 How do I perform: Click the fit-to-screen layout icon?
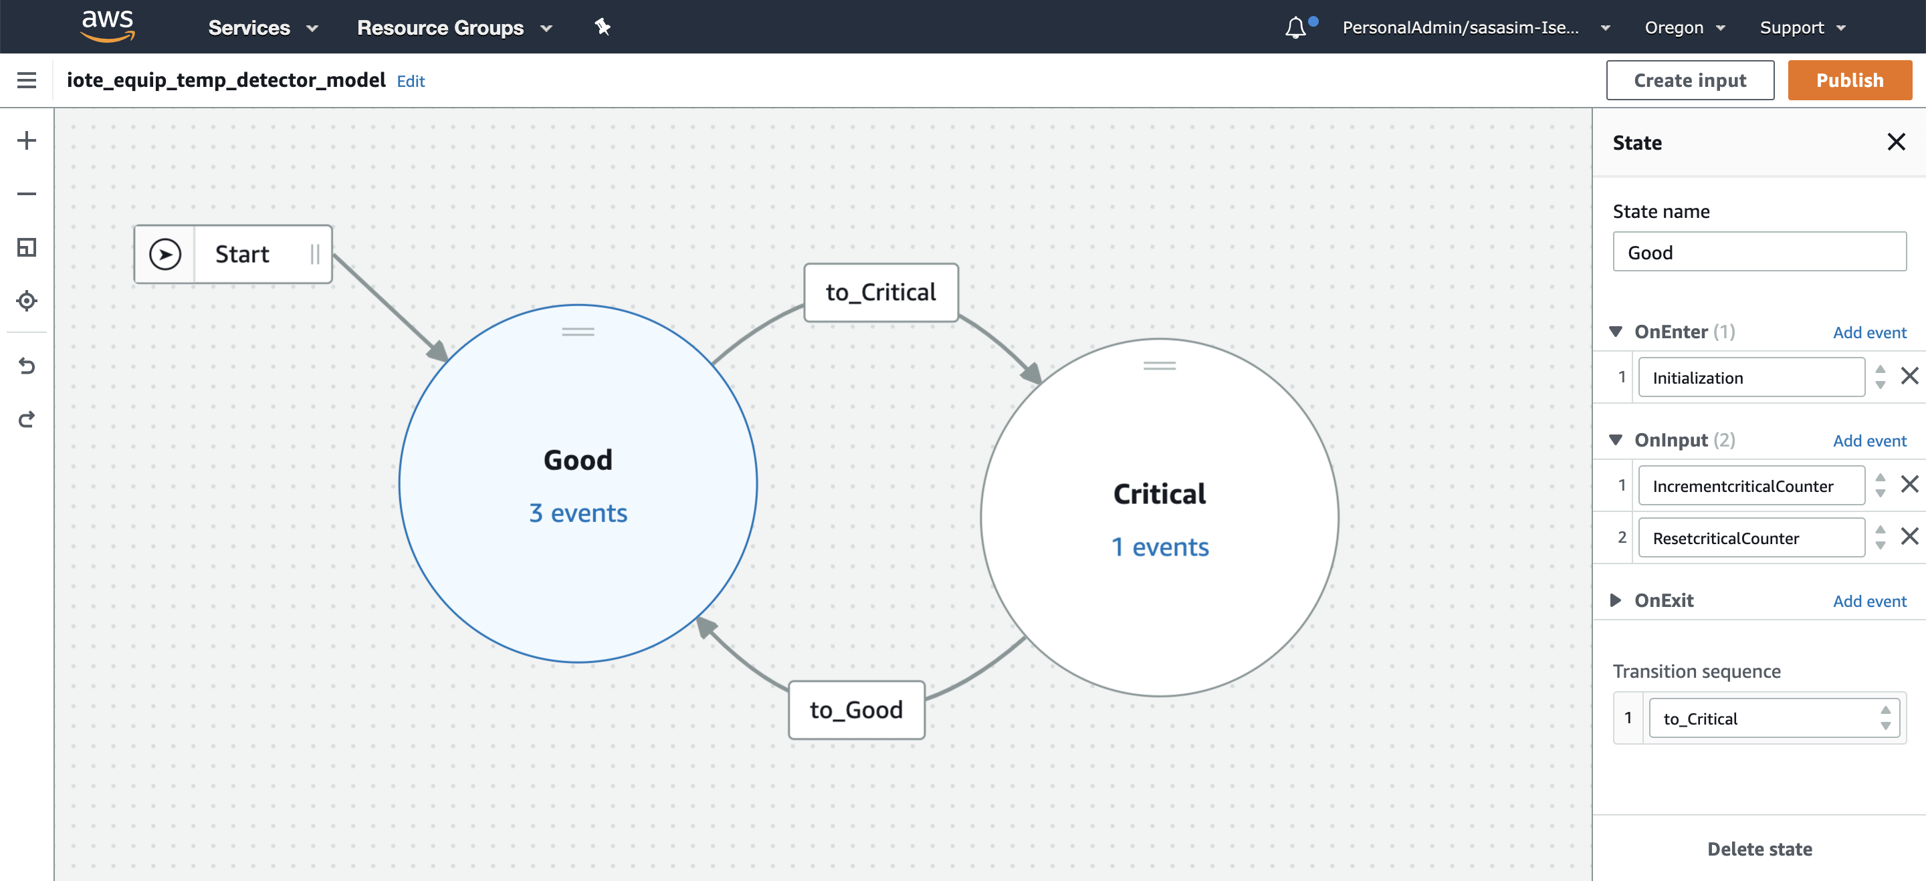[x=27, y=247]
